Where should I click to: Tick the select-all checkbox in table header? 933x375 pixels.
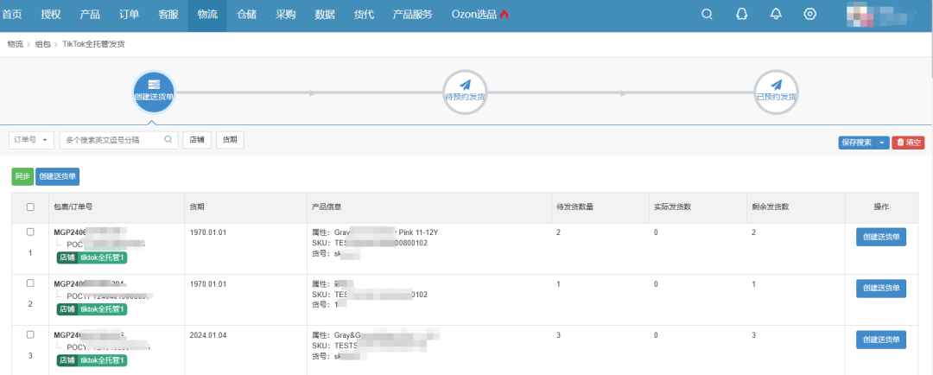coord(30,207)
